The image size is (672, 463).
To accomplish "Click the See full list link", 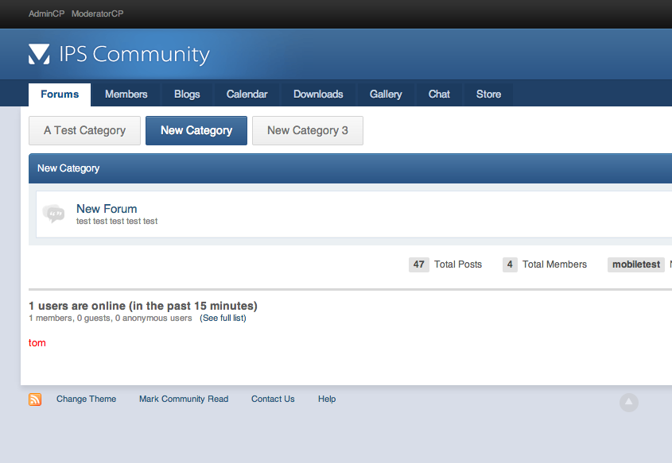I will 223,318.
